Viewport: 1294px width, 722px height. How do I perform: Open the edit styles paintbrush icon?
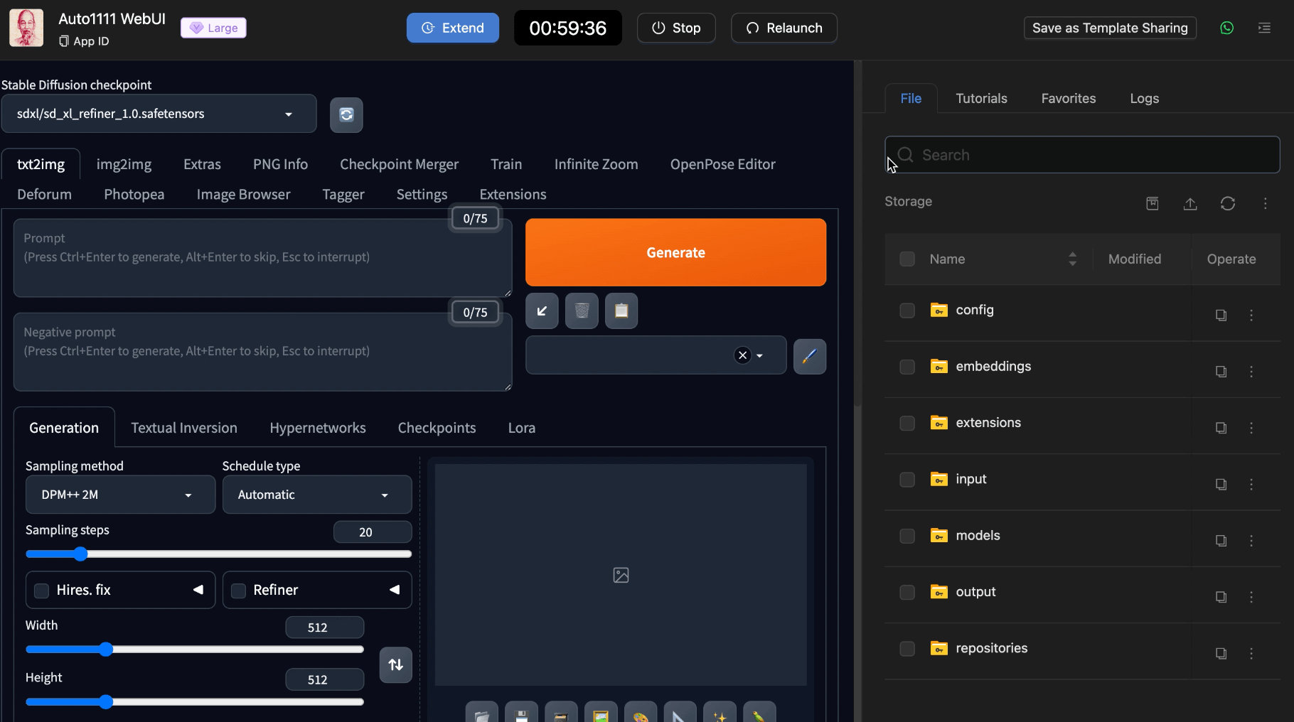pyautogui.click(x=809, y=356)
